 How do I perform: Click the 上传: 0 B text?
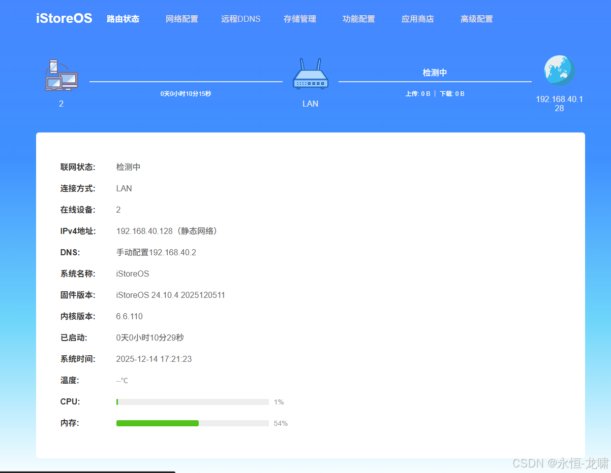418,94
